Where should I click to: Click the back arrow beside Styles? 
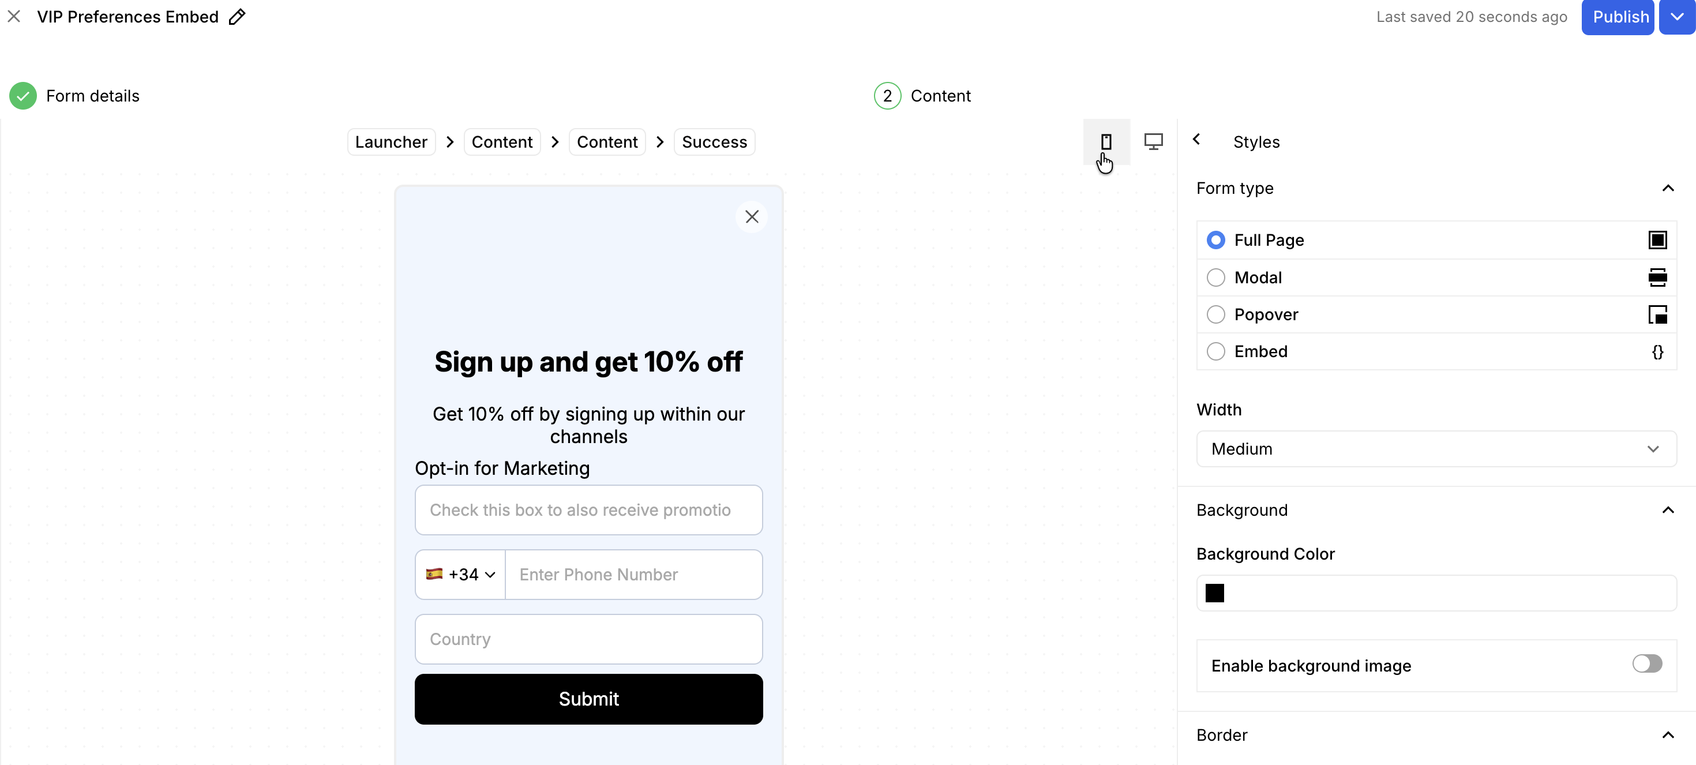click(1196, 140)
